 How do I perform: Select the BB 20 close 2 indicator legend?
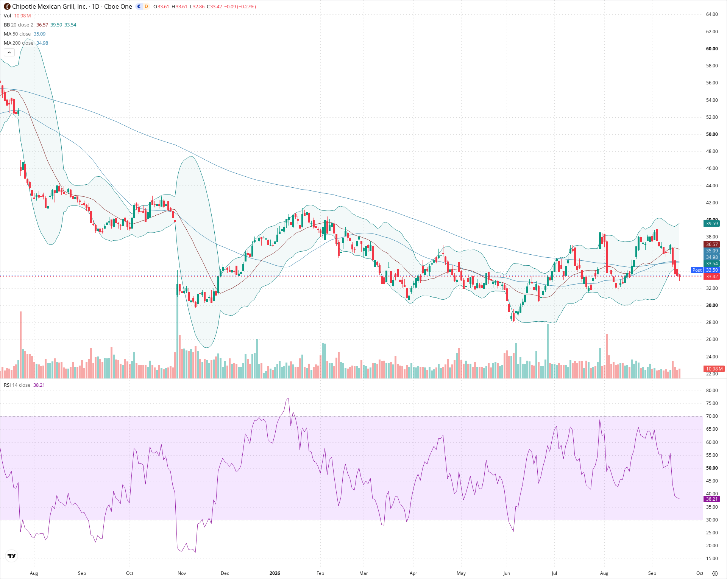tap(19, 25)
